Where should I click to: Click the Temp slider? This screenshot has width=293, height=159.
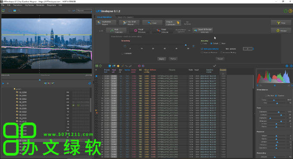click(x=277, y=100)
